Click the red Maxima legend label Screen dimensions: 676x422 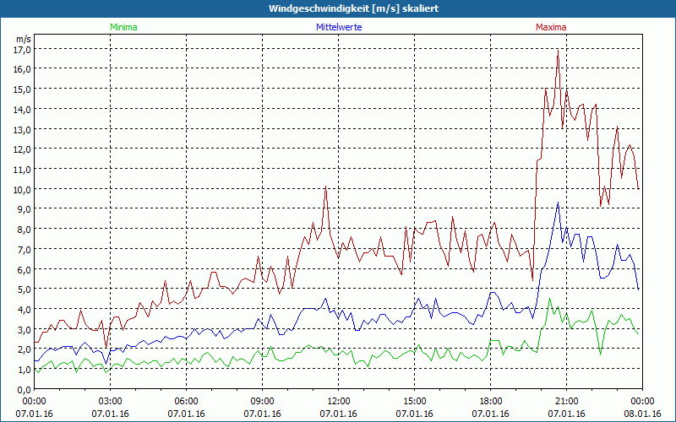point(551,27)
